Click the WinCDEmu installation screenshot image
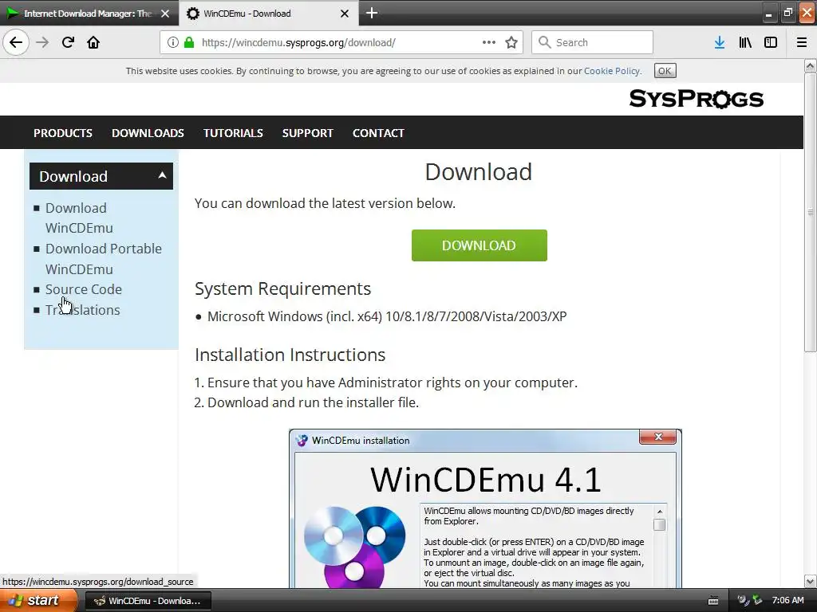The image size is (817, 612). coord(485,508)
